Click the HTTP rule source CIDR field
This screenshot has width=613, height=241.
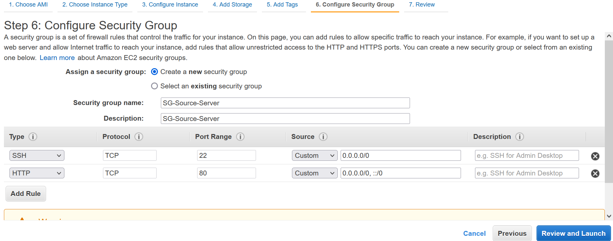click(x=400, y=173)
